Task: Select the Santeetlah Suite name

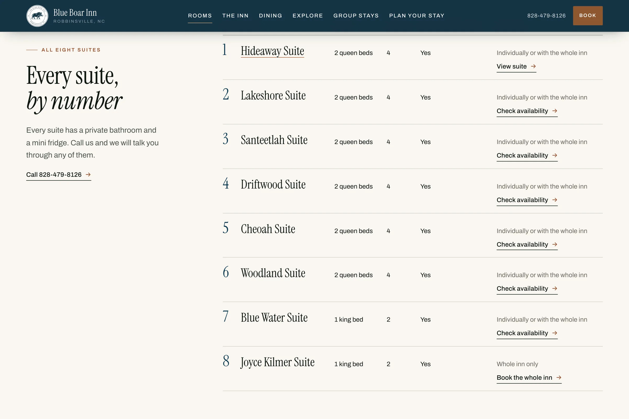Action: [x=274, y=140]
